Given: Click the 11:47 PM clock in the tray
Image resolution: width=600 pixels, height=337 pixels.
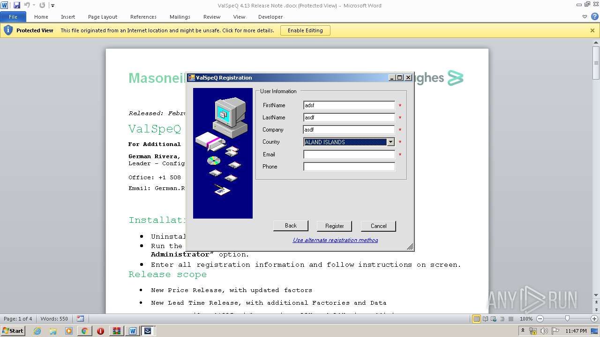Looking at the screenshot, I should [x=576, y=331].
